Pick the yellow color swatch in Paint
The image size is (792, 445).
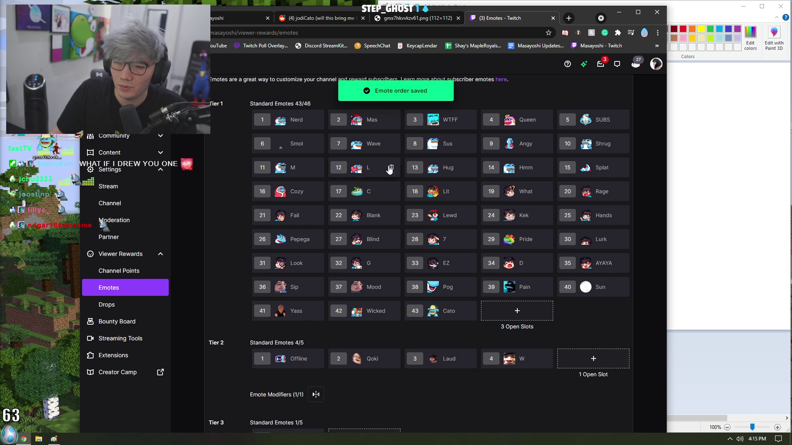pyautogui.click(x=701, y=29)
